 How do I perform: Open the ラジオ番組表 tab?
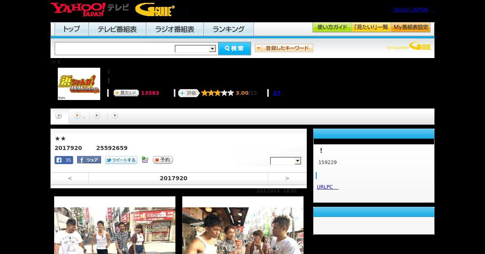pyautogui.click(x=175, y=29)
